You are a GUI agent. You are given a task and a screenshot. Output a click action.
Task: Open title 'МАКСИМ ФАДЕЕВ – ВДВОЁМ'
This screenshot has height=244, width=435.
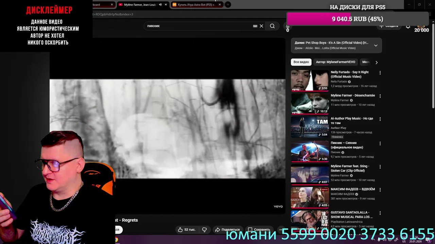(x=353, y=189)
